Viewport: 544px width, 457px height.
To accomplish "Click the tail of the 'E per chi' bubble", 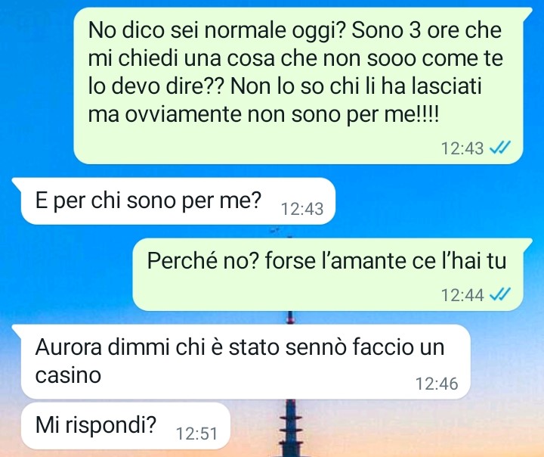I will tap(17, 183).
